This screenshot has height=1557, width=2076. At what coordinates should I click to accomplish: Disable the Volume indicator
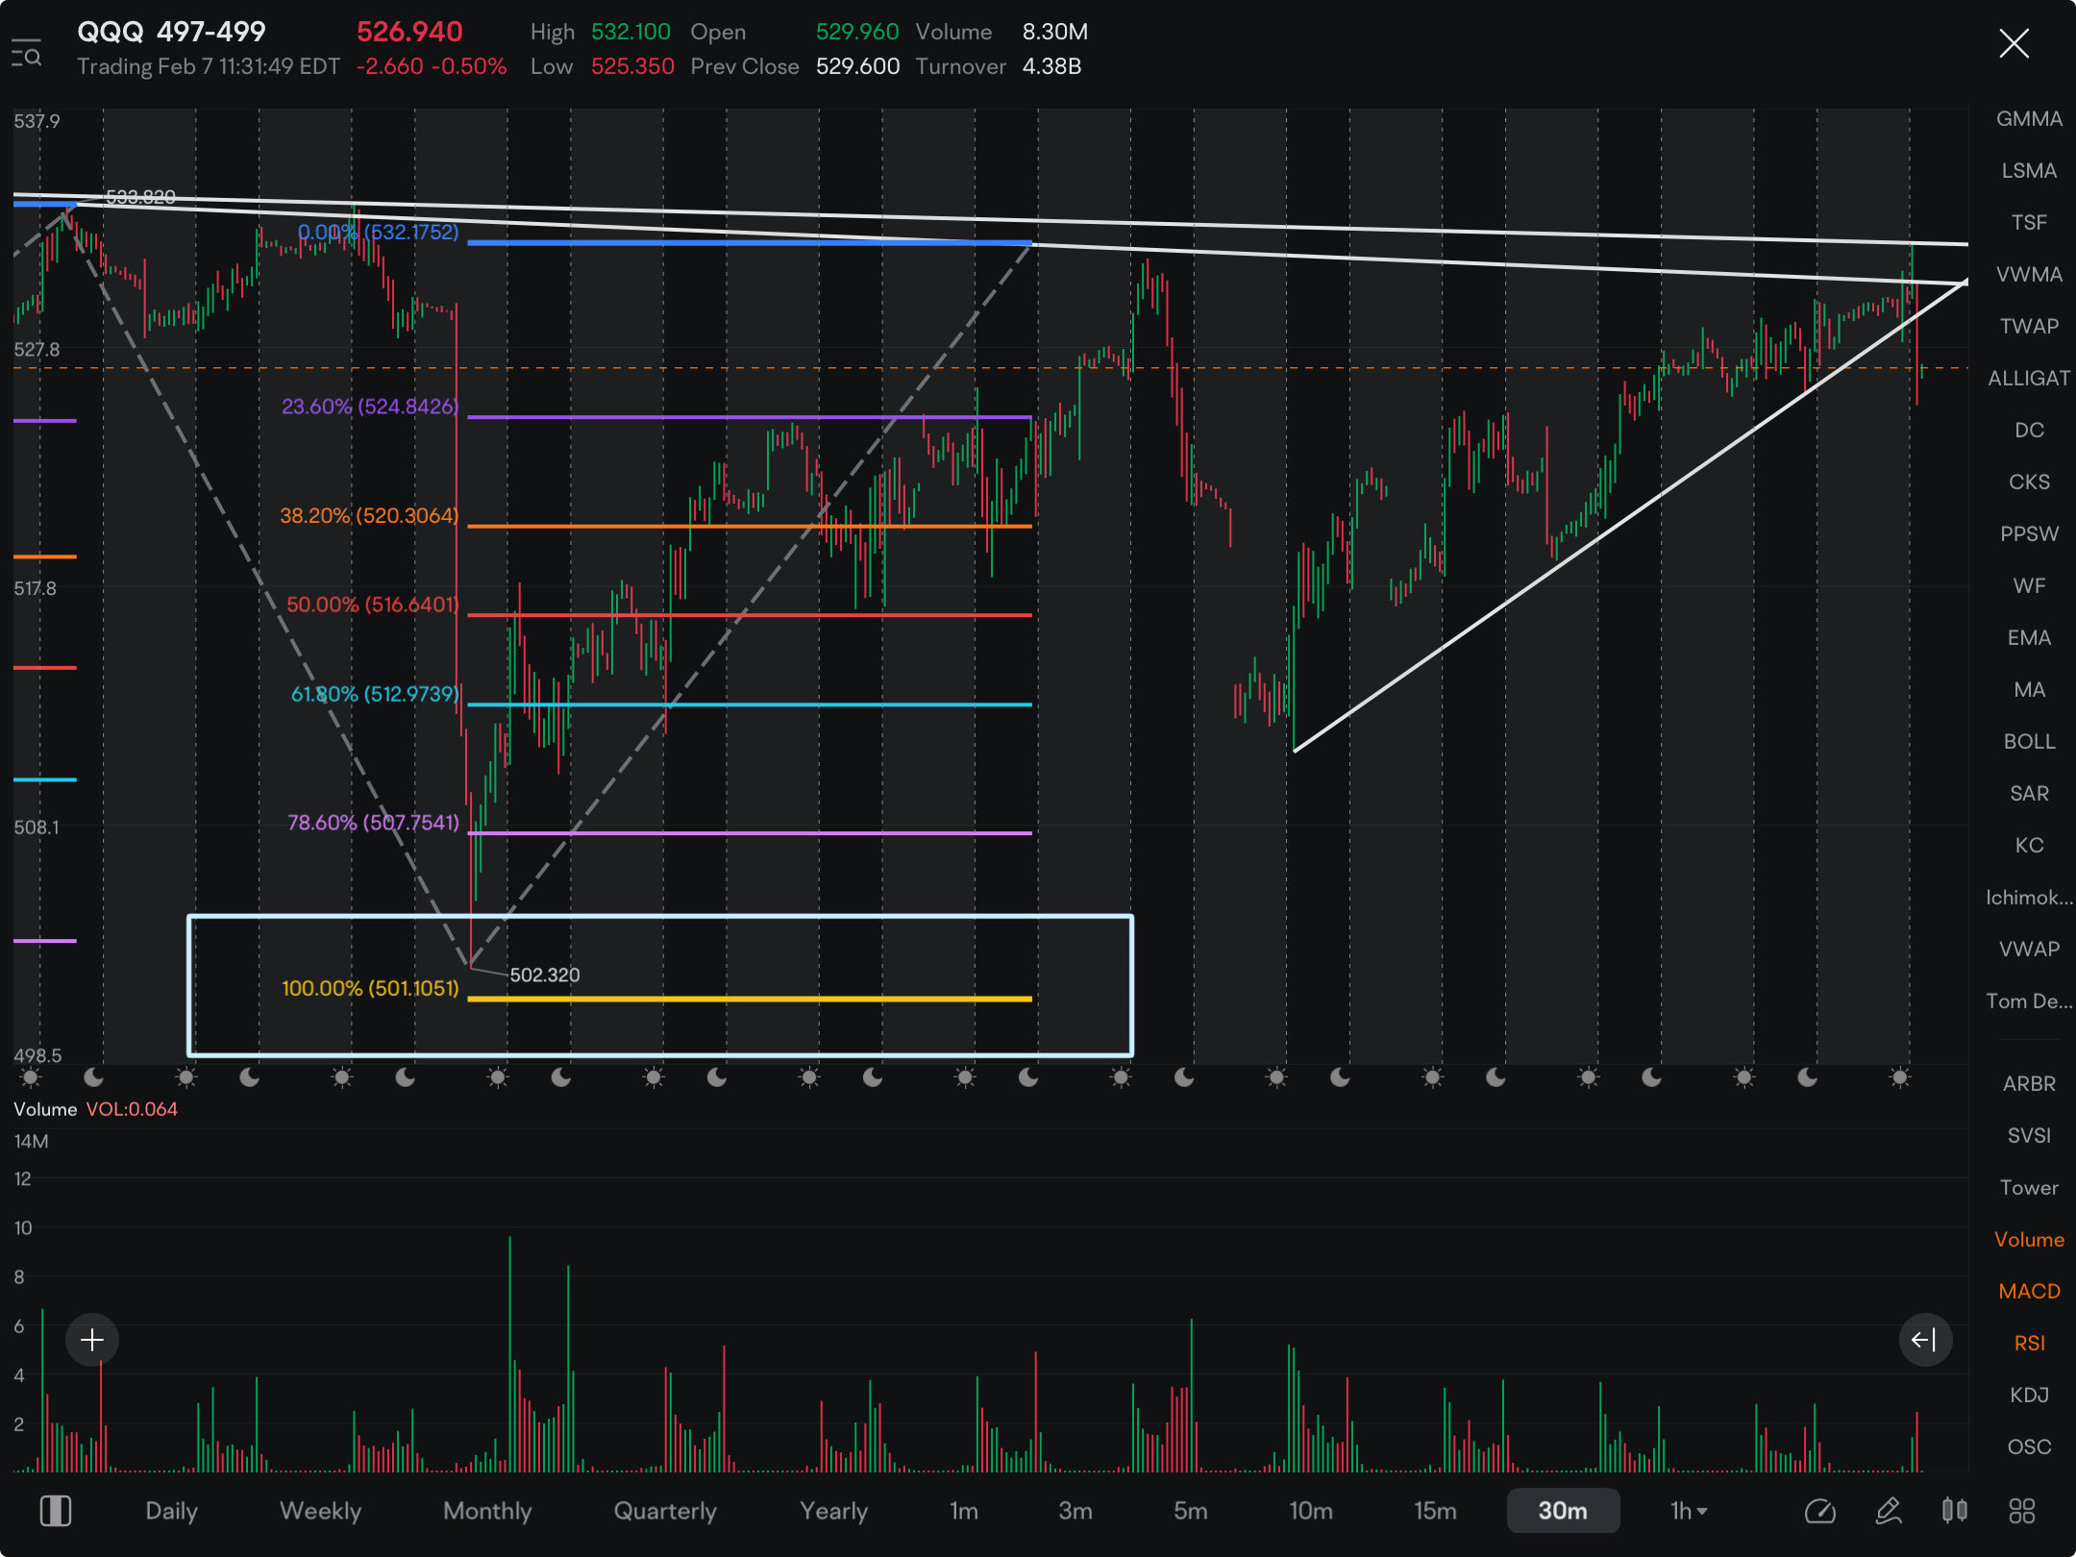[2029, 1240]
